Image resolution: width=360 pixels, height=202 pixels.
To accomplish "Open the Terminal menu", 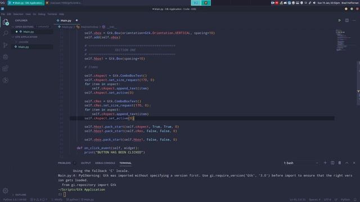I will [x=52, y=14].
